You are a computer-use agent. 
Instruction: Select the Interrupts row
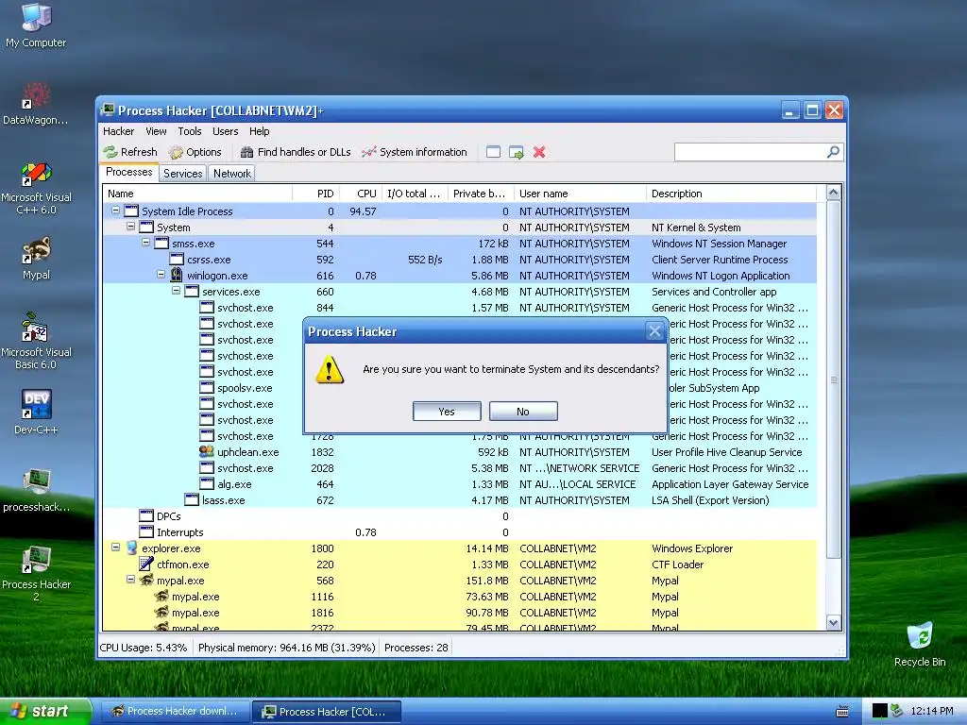(460, 532)
